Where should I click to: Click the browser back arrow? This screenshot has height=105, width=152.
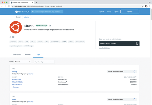click(x=2, y=6)
